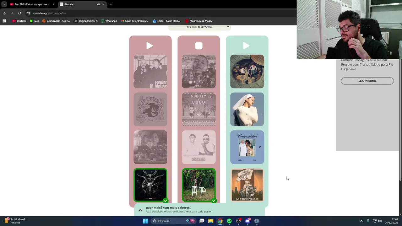Open network status from system tray

[x=374, y=221]
